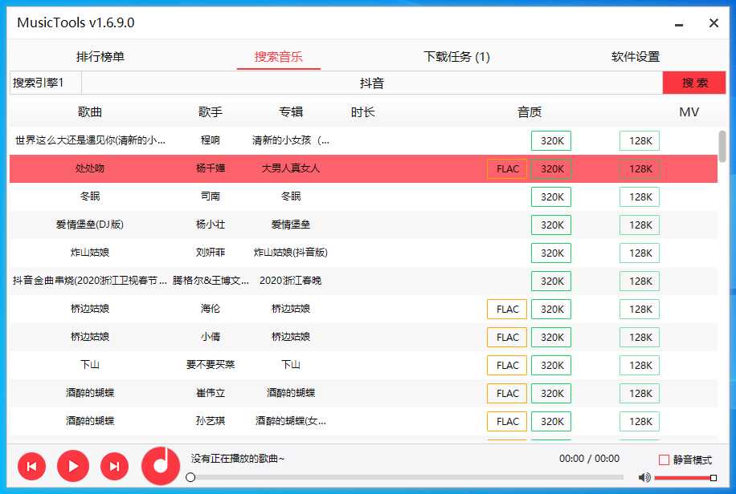Download 小倩's 桥边姑娘 in 128K
Viewport: 736px width, 494px height.
coord(640,338)
